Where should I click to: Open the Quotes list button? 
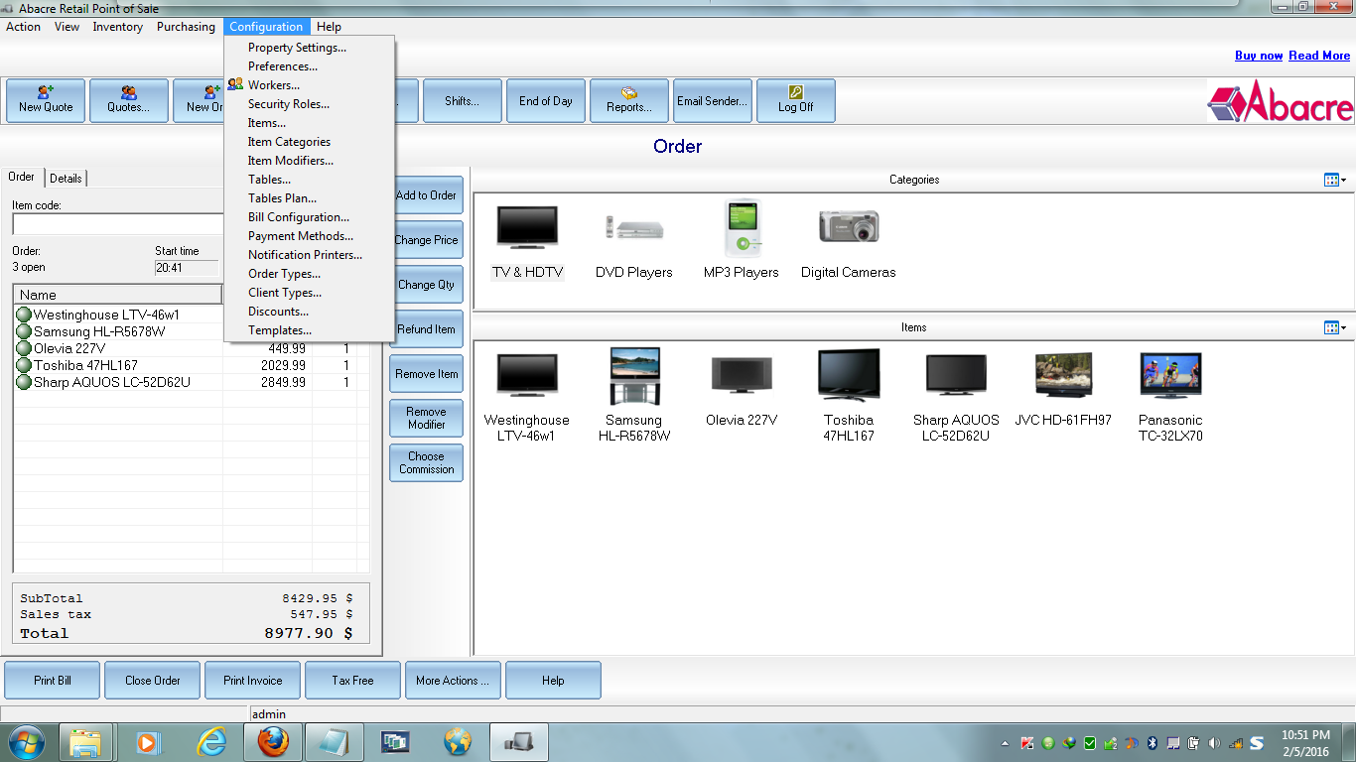pyautogui.click(x=129, y=100)
